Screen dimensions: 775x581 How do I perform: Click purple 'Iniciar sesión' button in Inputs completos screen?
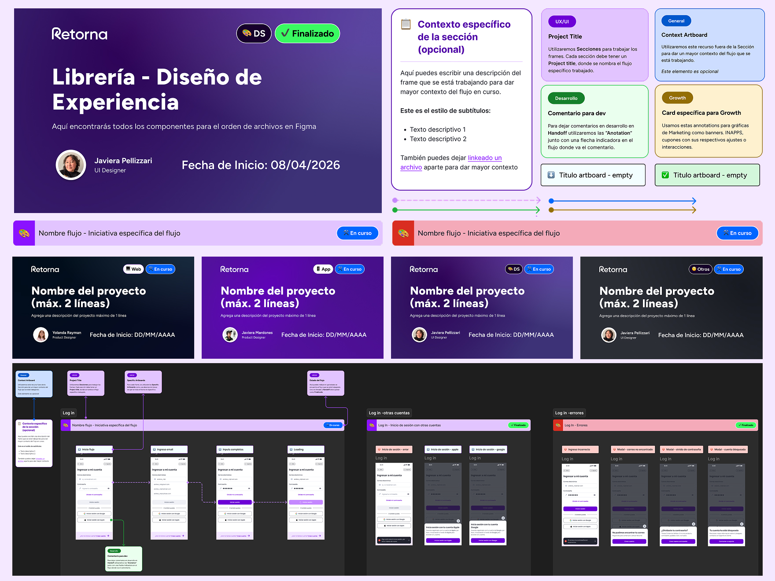click(x=235, y=502)
